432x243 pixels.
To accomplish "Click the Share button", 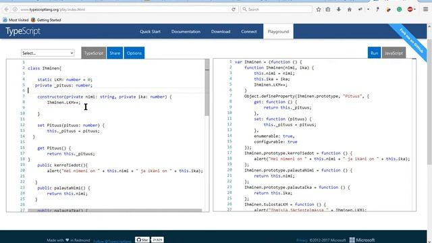I will coord(115,53).
